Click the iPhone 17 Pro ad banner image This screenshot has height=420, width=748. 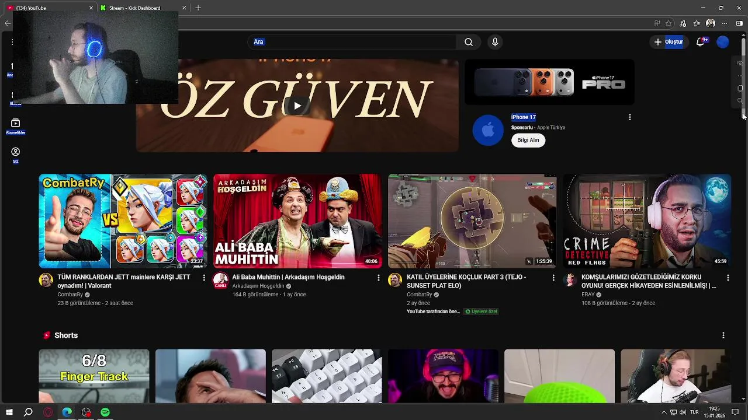coord(549,82)
